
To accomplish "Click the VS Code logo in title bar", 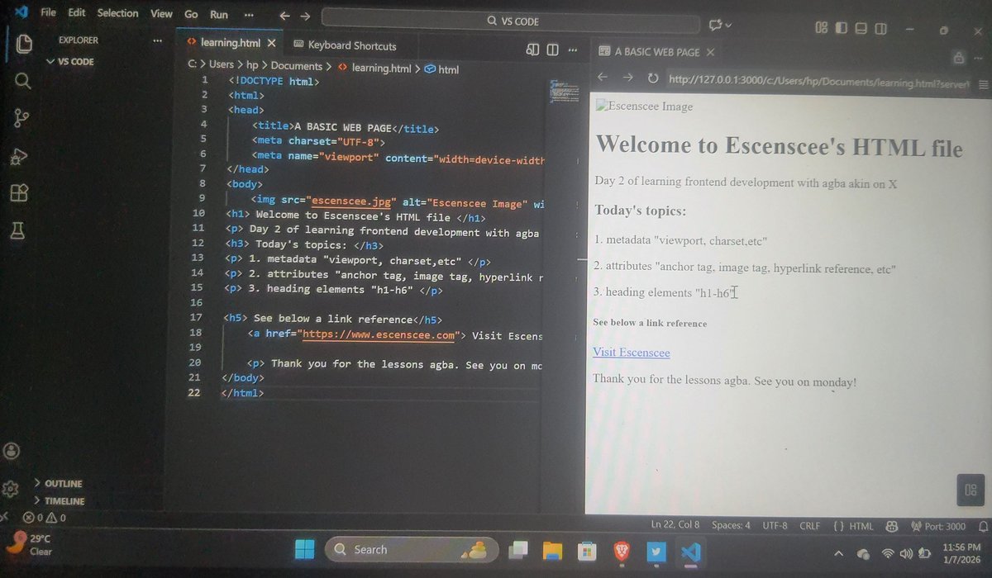I will 21,12.
